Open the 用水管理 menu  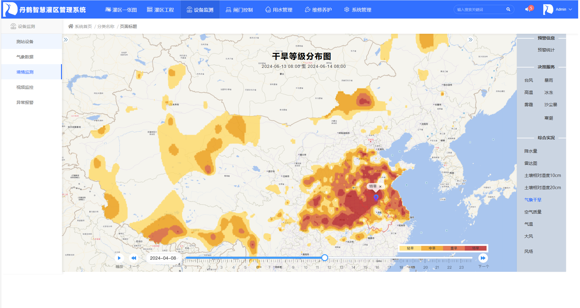(279, 10)
